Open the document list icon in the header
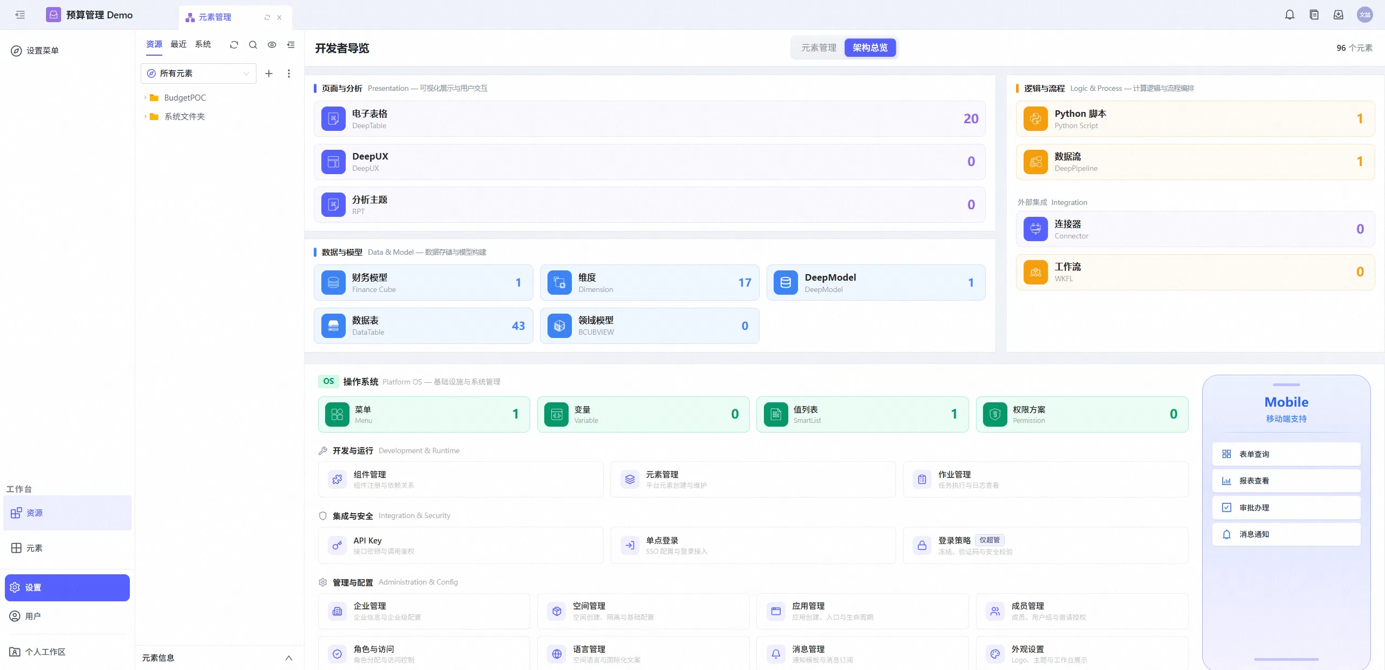This screenshot has height=670, width=1385. pyautogui.click(x=1314, y=15)
